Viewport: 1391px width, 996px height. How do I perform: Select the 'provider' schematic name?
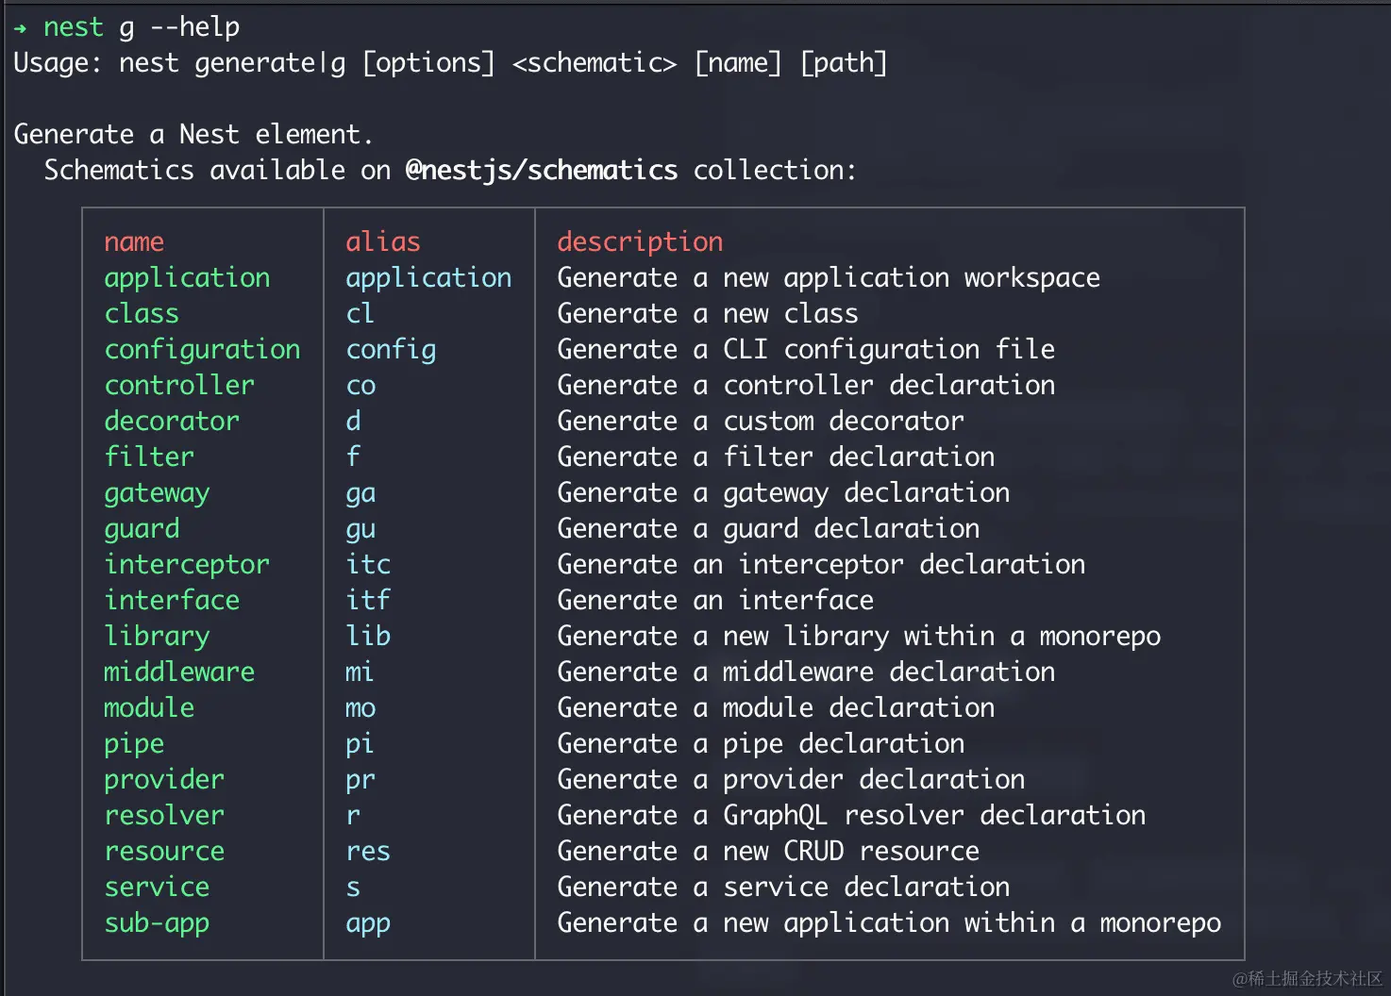tap(164, 781)
